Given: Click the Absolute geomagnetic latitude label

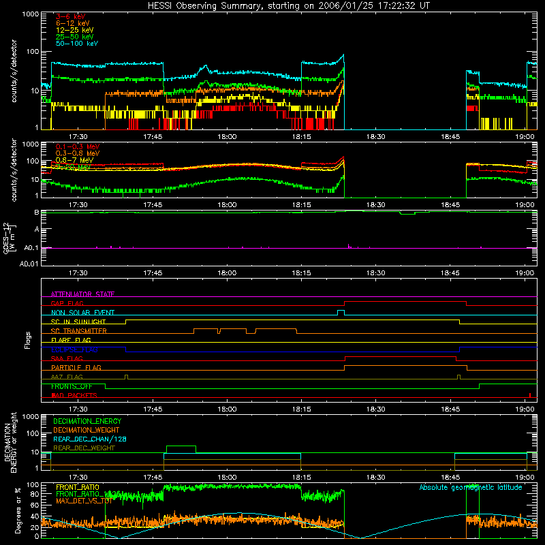Looking at the screenshot, I should (x=471, y=488).
